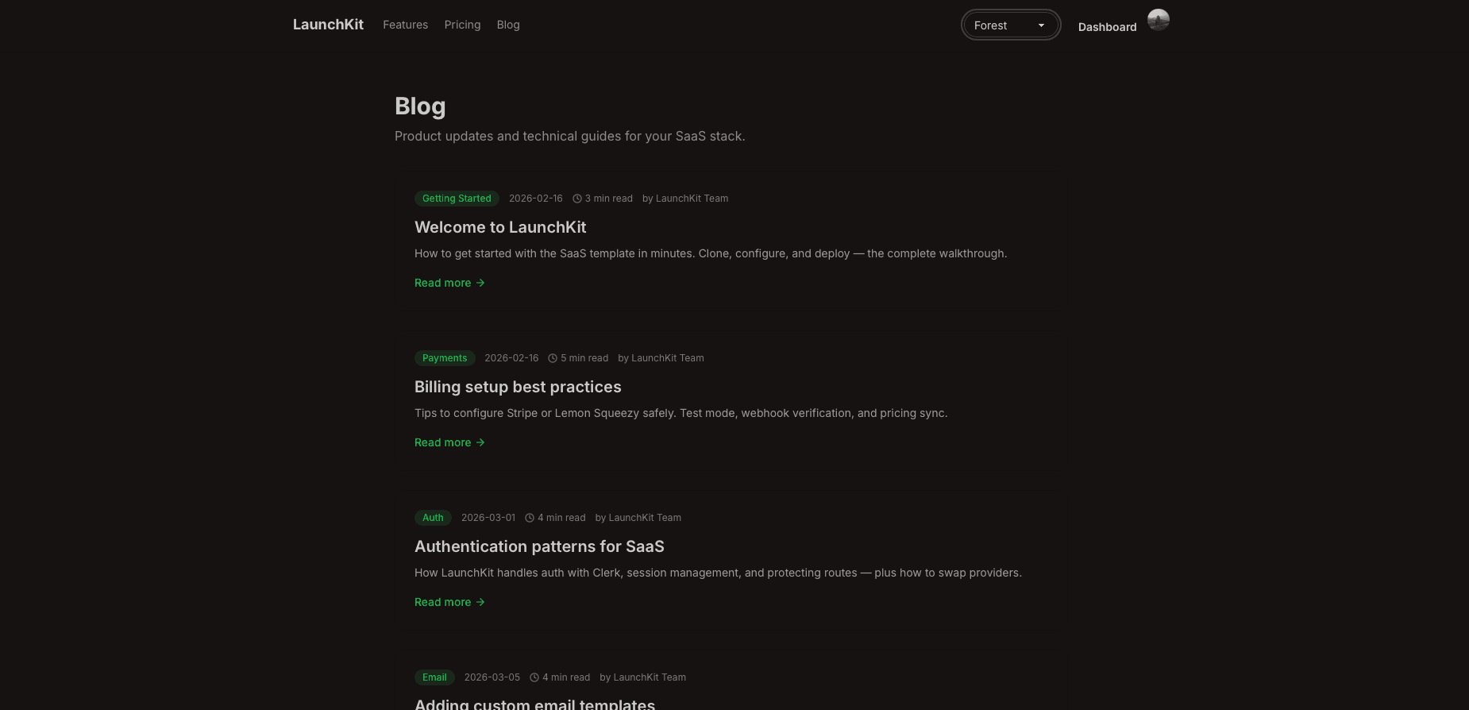The height and width of the screenshot is (710, 1469).
Task: Click the clock icon next to 3 min read
Action: point(577,198)
